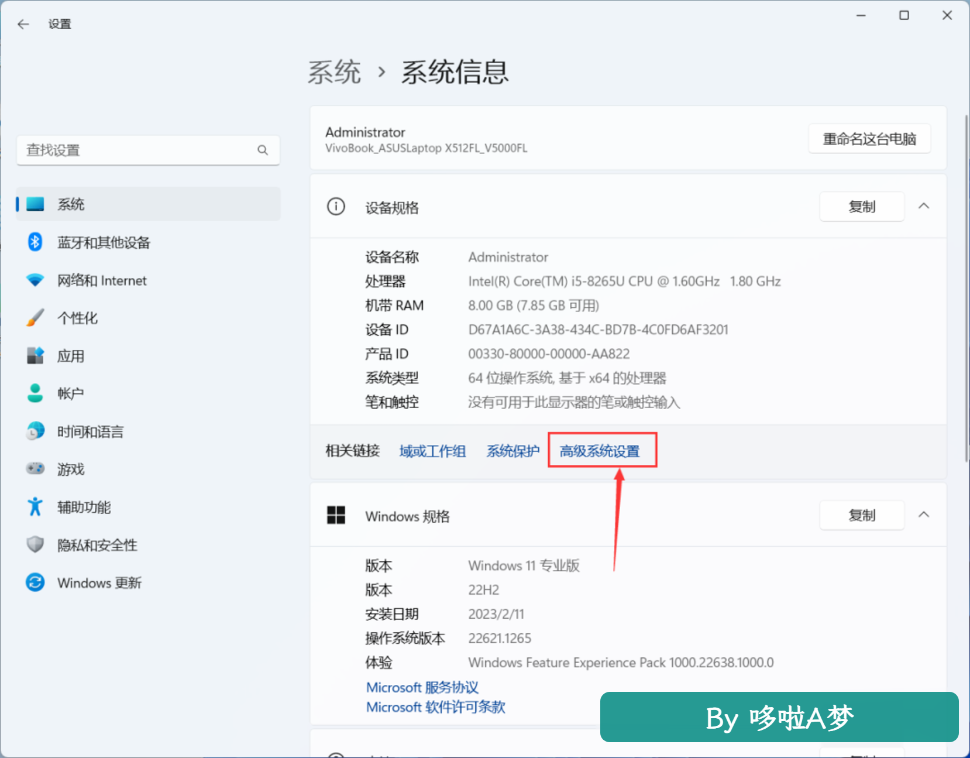The width and height of the screenshot is (970, 758).
Task: Click the 查找设置 search field
Action: pos(148,150)
